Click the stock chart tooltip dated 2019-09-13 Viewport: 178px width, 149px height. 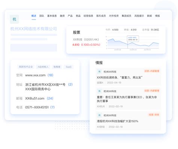[x=133, y=39]
